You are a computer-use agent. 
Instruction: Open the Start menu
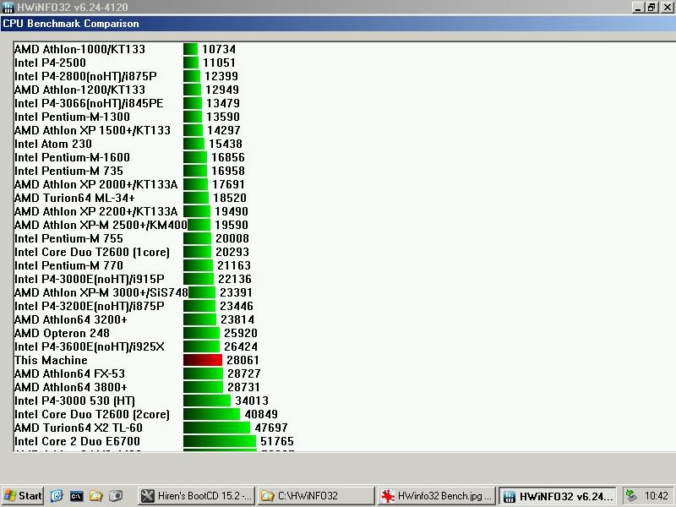click(23, 496)
